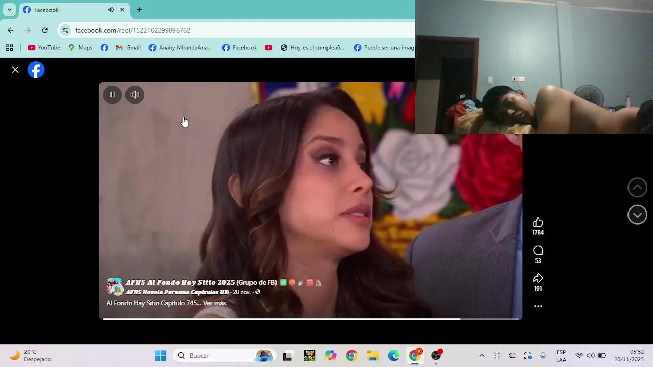This screenshot has height=367, width=653.
Task: Open Wi-Fi network settings
Action: click(x=579, y=356)
